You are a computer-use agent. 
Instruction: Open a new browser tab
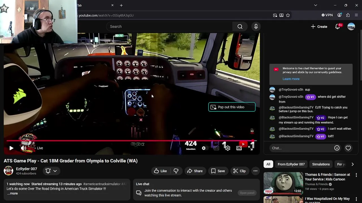coord(121,5)
